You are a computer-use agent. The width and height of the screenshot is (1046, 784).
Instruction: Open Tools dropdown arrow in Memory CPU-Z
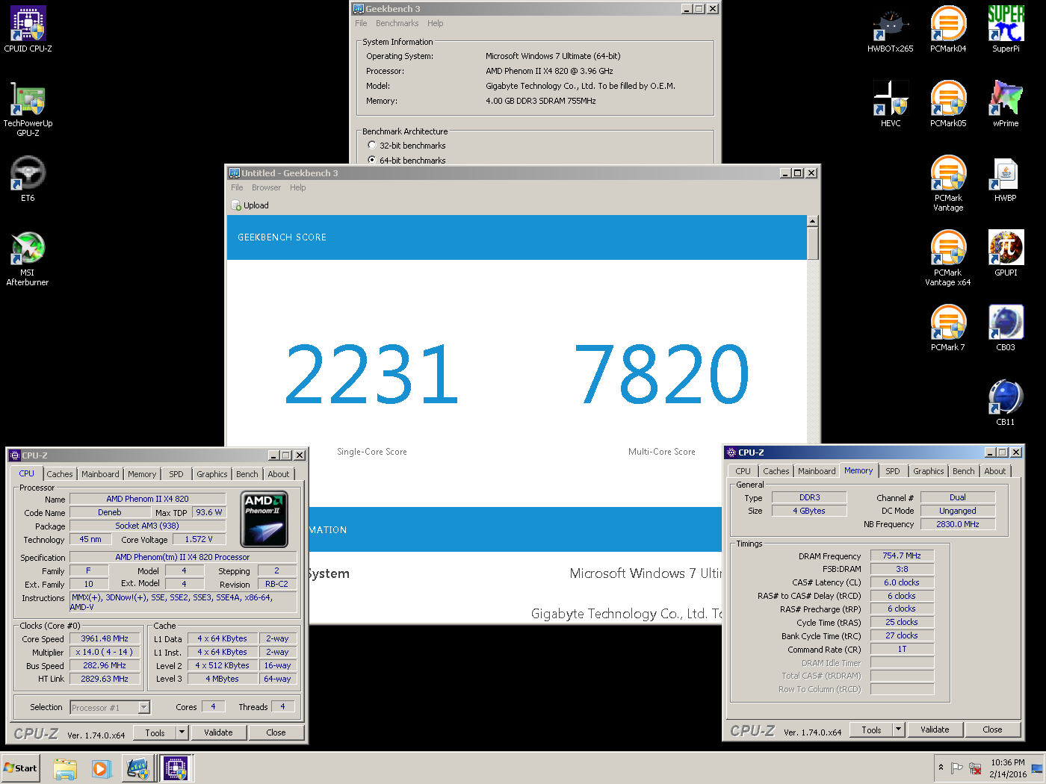(899, 729)
